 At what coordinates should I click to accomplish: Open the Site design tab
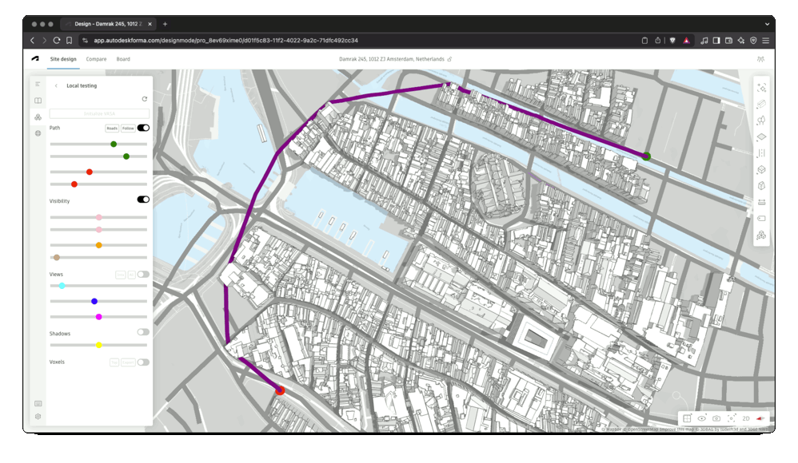pos(63,59)
